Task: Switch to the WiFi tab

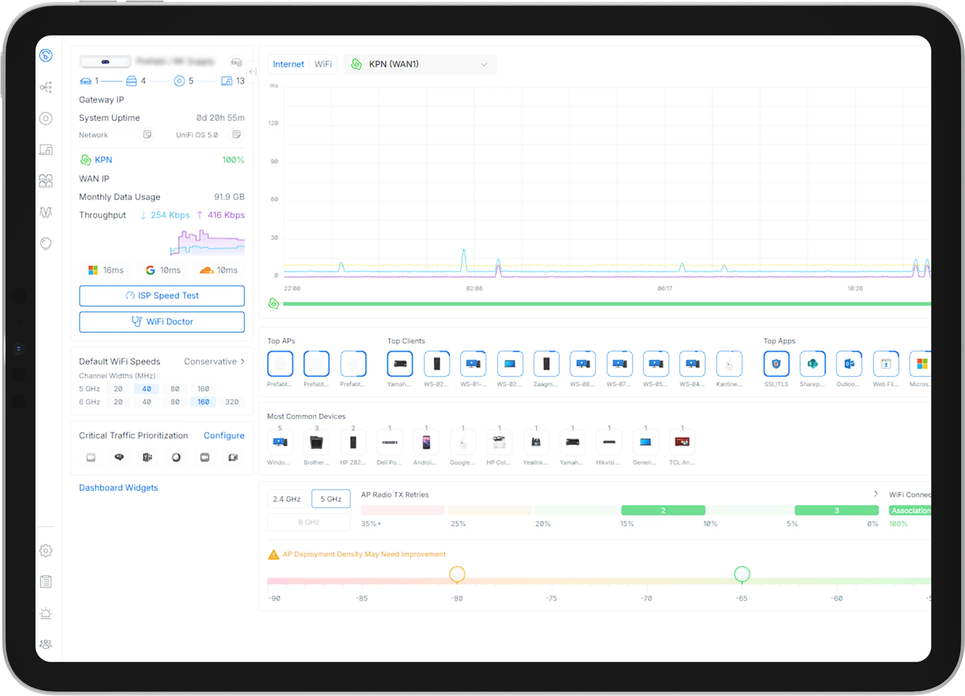Action: 323,64
